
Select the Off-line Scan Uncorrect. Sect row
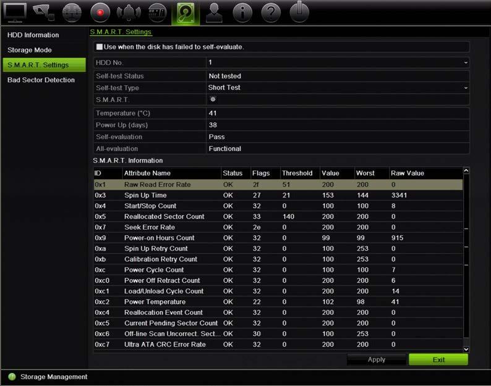tap(278, 334)
